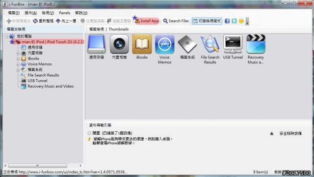Click 向上一層 up one level button
314x177 pixels.
66,21
